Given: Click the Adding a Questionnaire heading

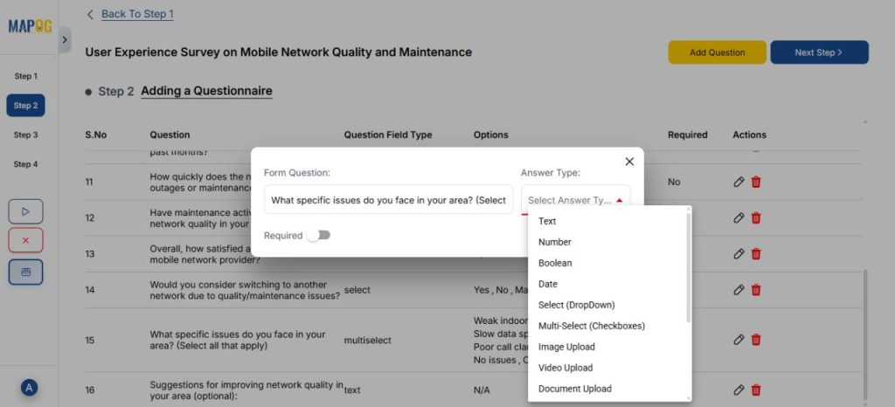Looking at the screenshot, I should tap(206, 91).
